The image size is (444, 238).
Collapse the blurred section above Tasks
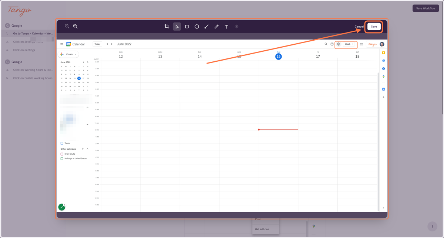coord(88,125)
